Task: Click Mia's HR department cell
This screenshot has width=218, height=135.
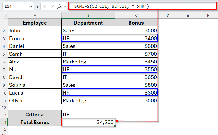Action: coord(88,69)
